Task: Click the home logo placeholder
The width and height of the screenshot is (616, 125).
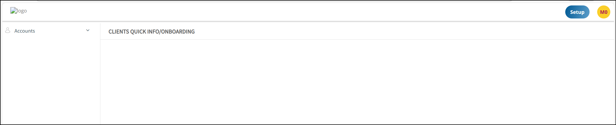Action: click(19, 11)
